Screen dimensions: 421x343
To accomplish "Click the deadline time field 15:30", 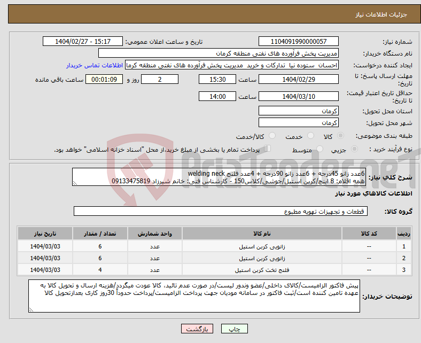I will (217, 79).
